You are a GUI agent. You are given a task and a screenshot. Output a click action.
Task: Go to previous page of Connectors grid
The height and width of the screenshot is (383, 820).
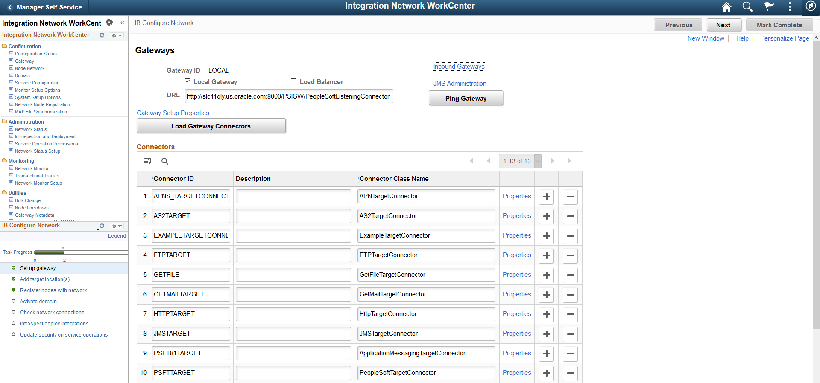click(489, 161)
